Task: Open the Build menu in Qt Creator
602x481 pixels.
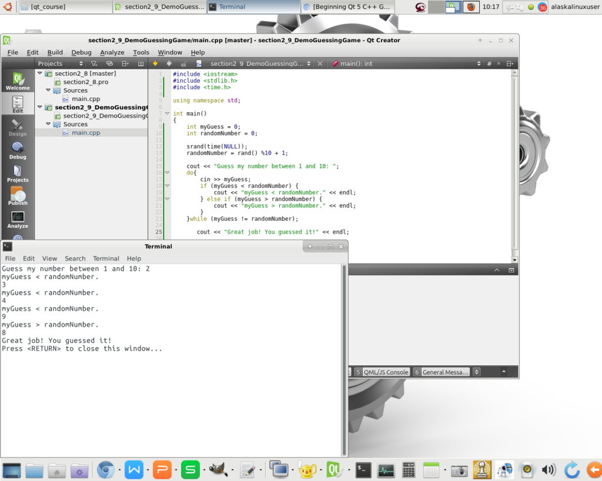Action: pos(55,52)
